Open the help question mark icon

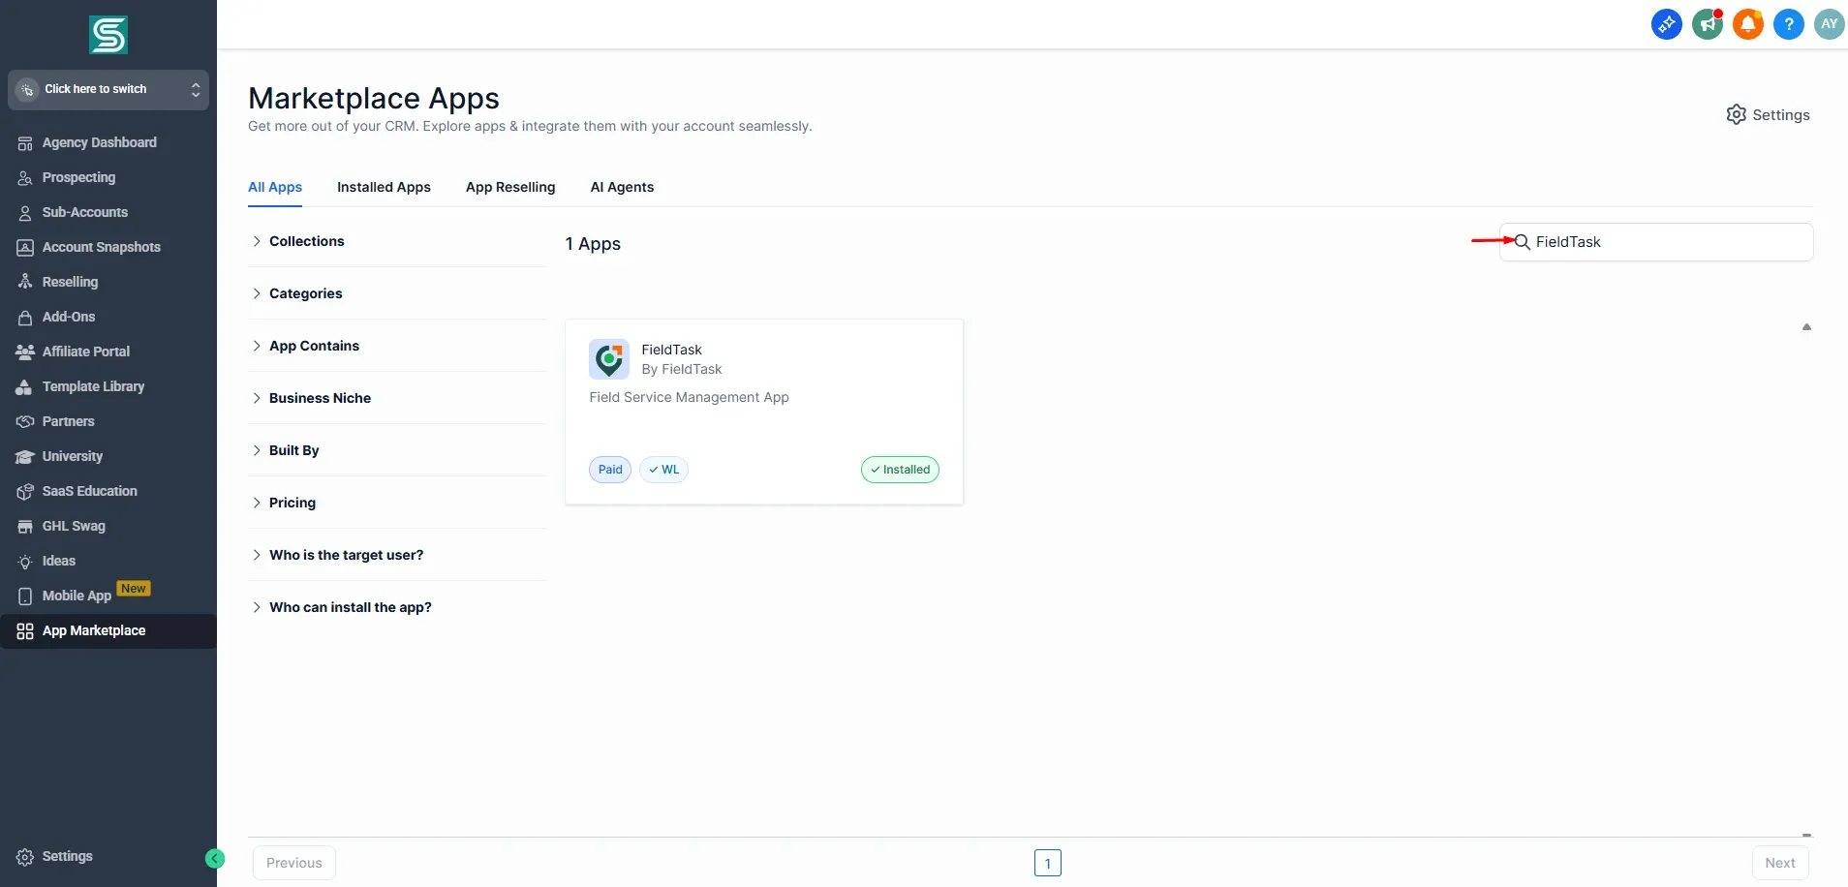[1788, 24]
